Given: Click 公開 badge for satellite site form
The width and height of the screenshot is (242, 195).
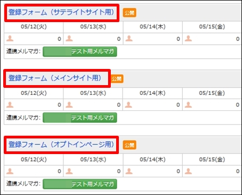Looking at the screenshot, I should coord(130,13).
